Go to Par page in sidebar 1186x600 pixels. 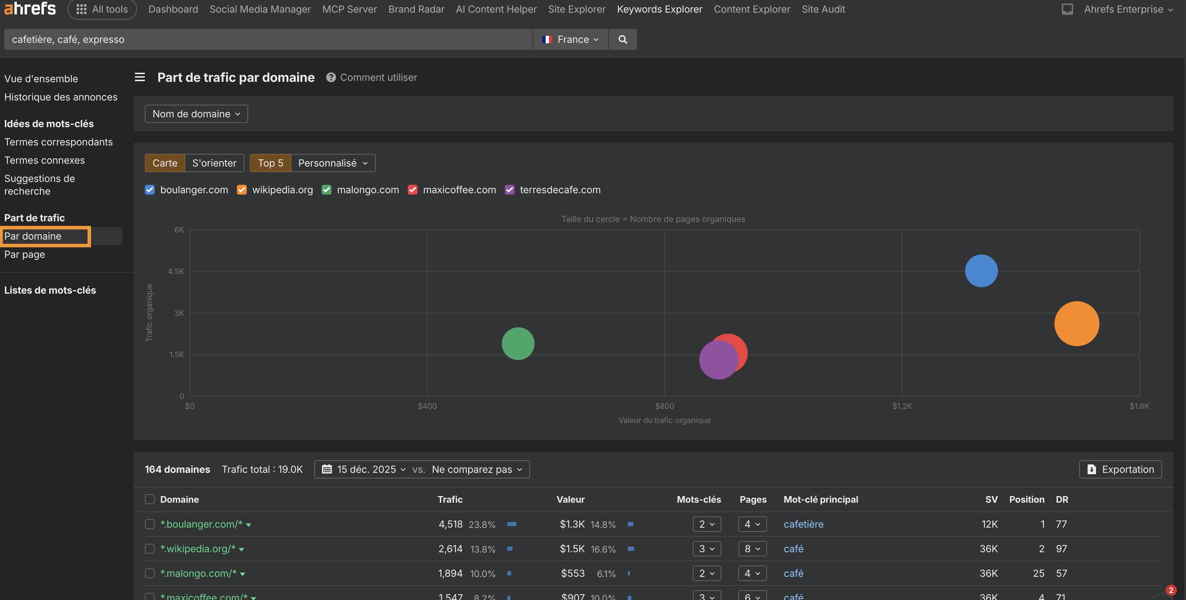coord(25,254)
